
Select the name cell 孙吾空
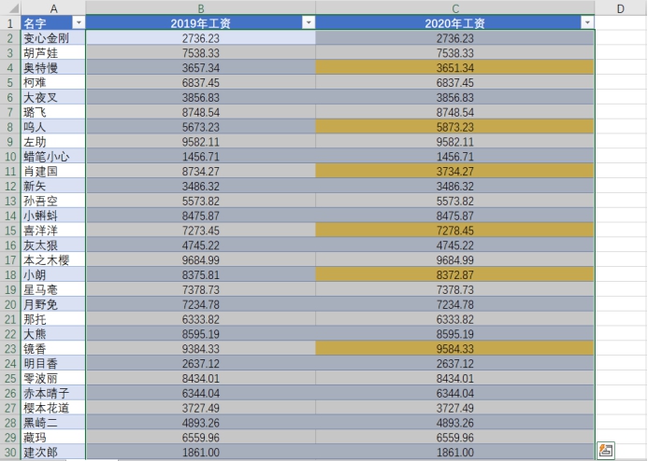pos(53,201)
